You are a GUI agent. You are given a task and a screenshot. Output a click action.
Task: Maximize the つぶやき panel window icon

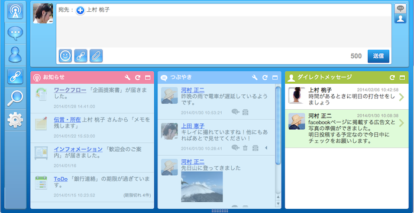(275, 77)
